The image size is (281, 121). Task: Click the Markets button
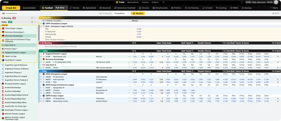(138, 13)
